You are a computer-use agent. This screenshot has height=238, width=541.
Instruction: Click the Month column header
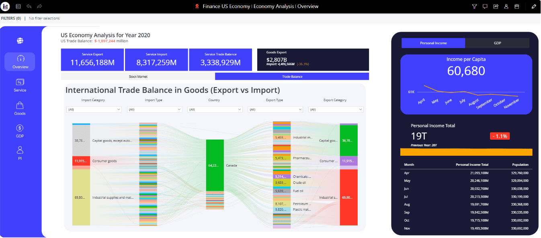(x=409, y=165)
